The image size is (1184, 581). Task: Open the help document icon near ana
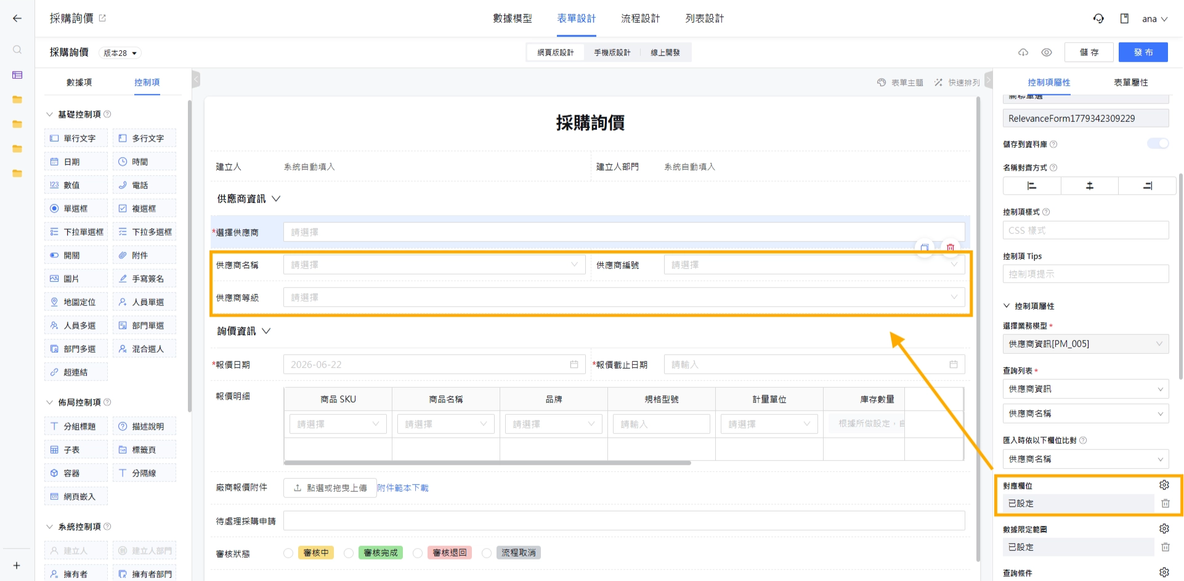1124,18
